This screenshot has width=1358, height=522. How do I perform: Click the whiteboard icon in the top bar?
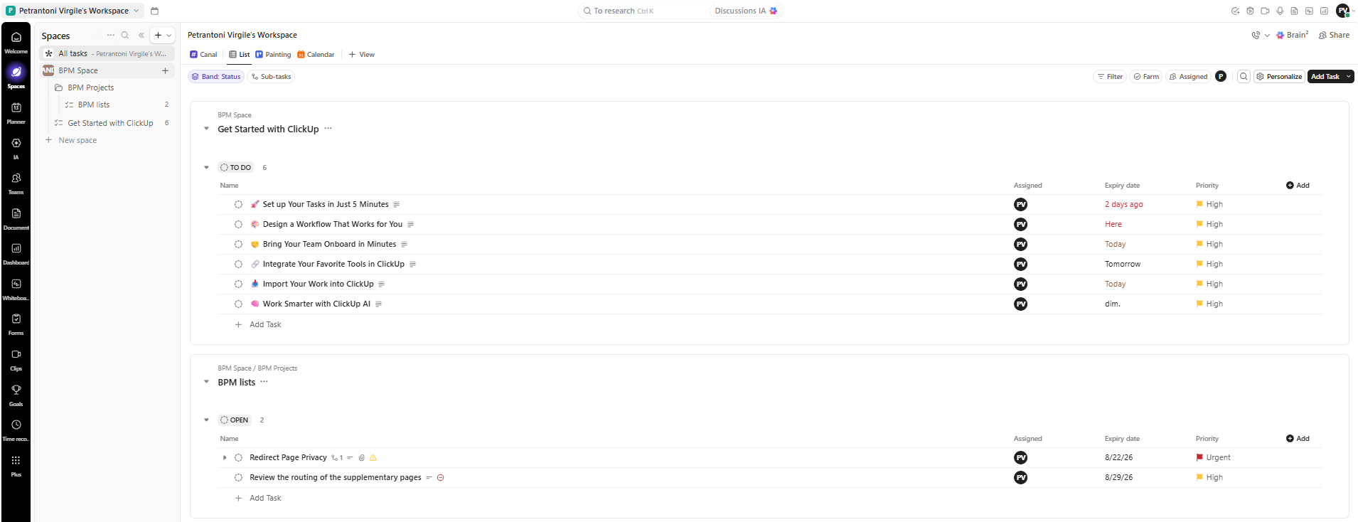[x=1309, y=11]
